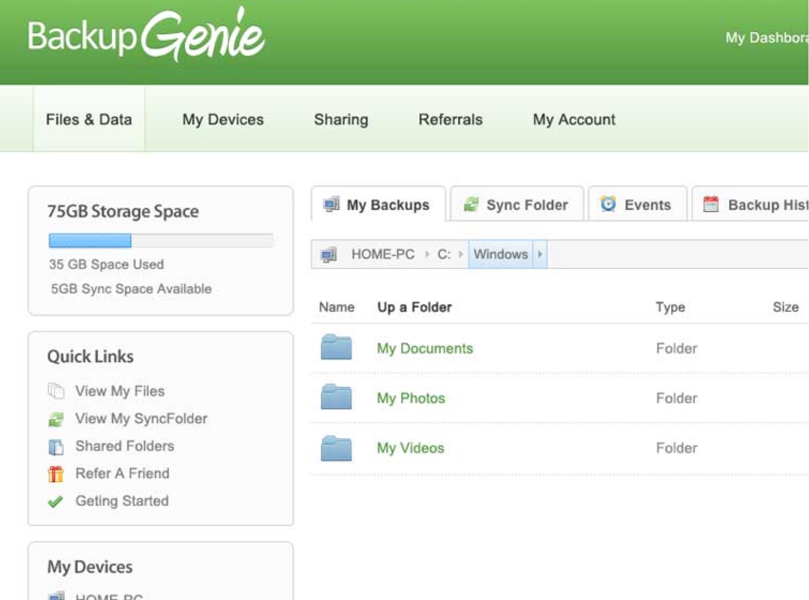The image size is (809, 600).
Task: Expand the arrow after C: in breadcrumb
Action: [x=461, y=254]
